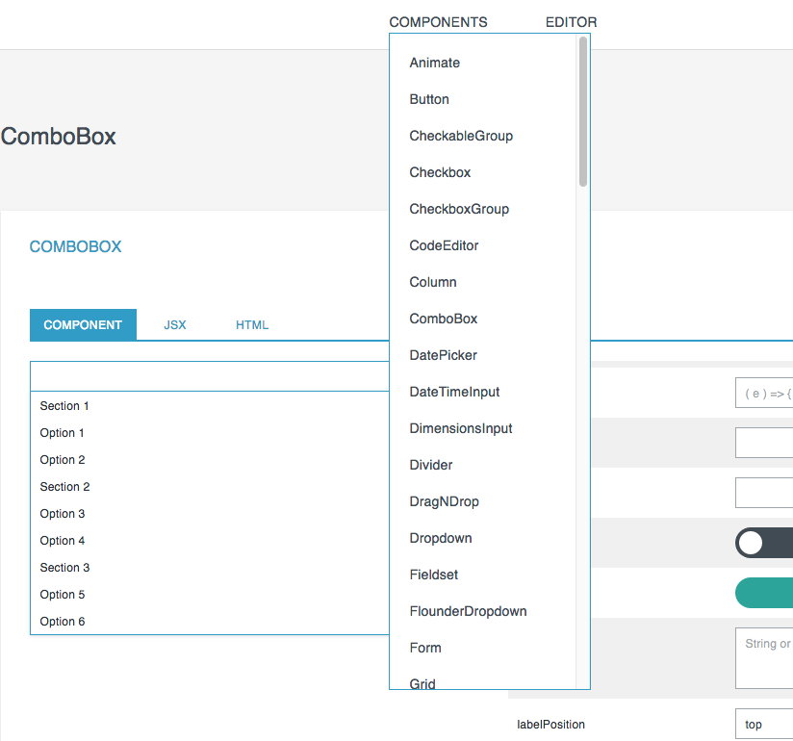Select Option 4 in the ComboBox list
Viewport: 793px width, 741px height.
tap(210, 541)
